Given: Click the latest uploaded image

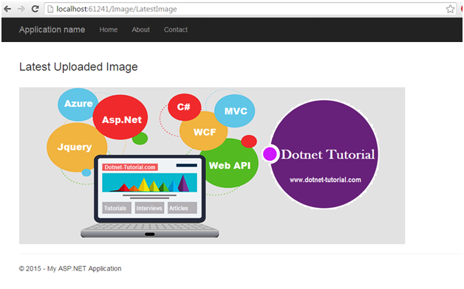Looking at the screenshot, I should [212, 166].
